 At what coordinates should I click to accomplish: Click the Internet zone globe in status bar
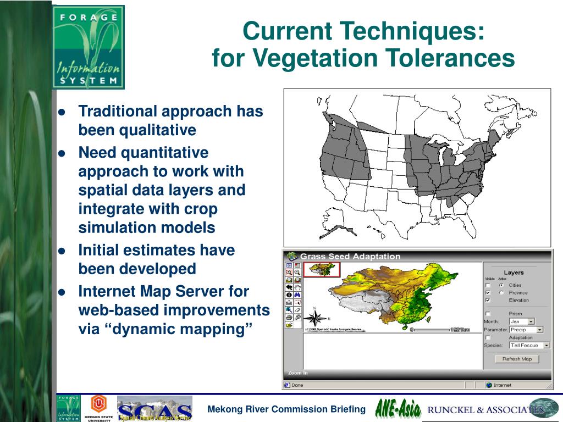click(489, 385)
